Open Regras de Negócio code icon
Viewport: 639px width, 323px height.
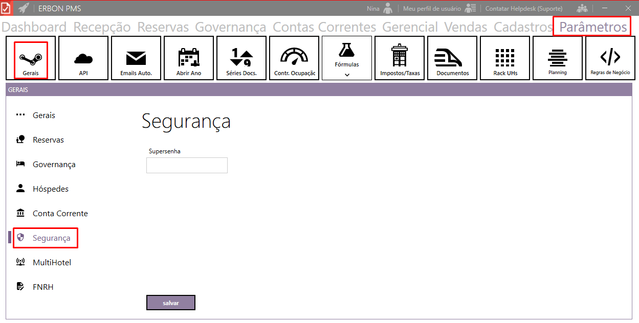click(610, 58)
